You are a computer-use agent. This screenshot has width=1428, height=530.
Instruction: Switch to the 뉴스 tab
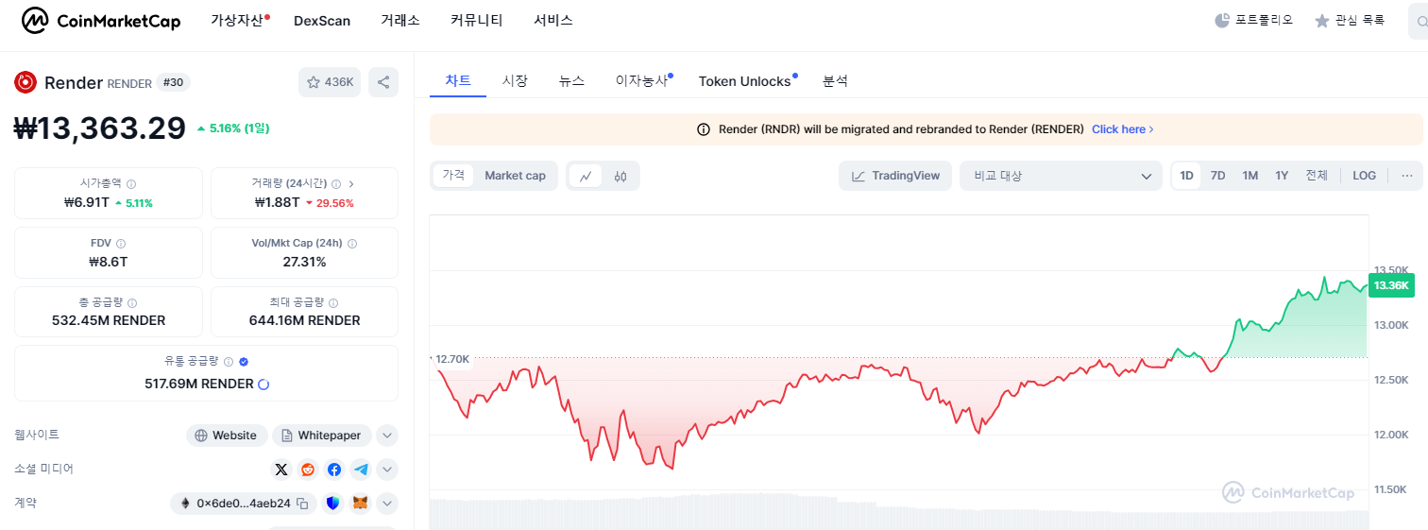pyautogui.click(x=571, y=81)
